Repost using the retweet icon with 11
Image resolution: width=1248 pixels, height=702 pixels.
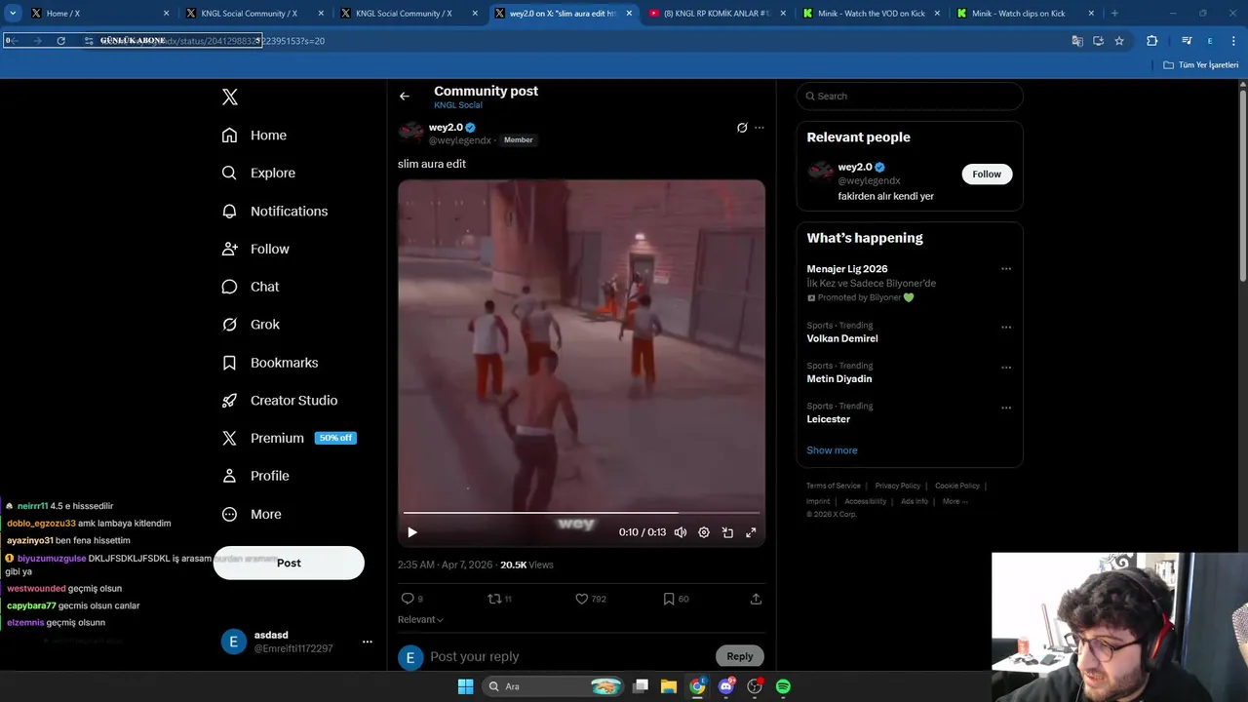click(500, 599)
